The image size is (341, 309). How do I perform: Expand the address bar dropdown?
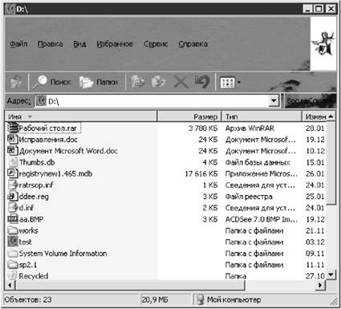(x=274, y=101)
